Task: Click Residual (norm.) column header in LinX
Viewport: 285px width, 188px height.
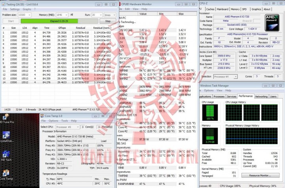Action: pyautogui.click(x=102, y=28)
